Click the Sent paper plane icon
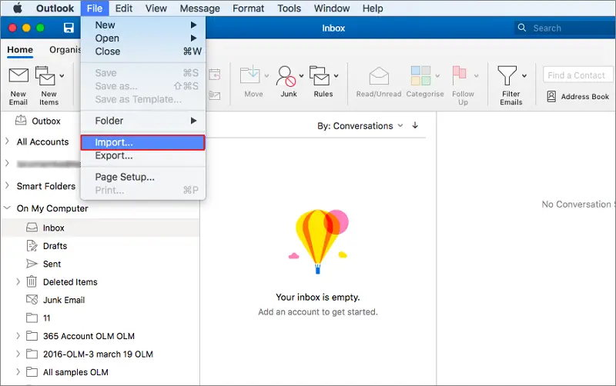 point(32,264)
